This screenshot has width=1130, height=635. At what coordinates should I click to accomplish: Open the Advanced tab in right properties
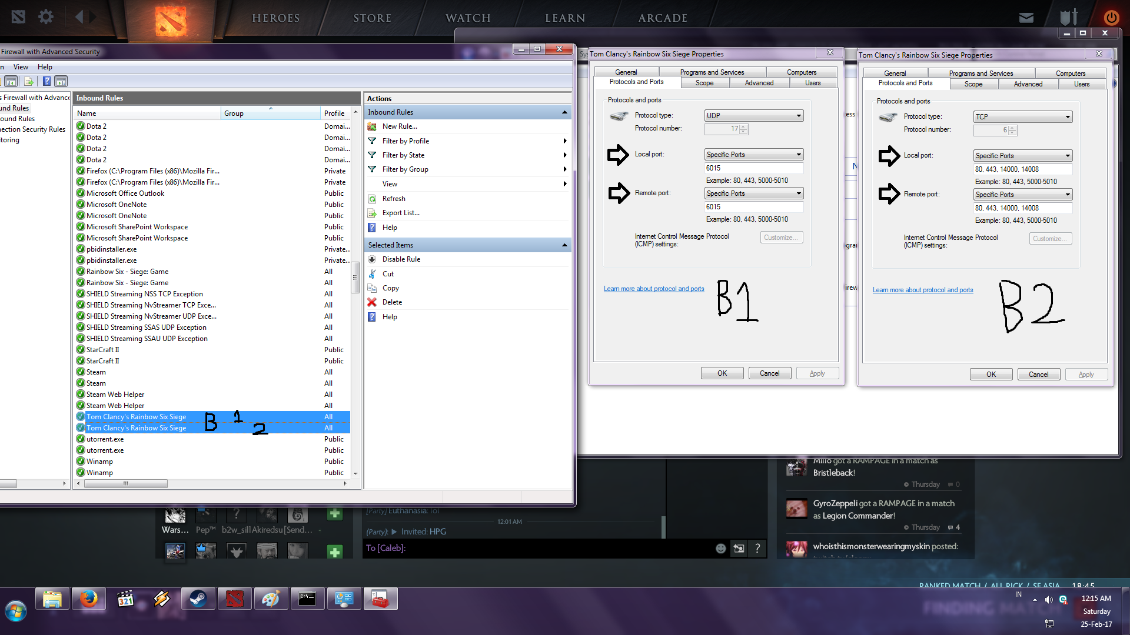click(1028, 84)
